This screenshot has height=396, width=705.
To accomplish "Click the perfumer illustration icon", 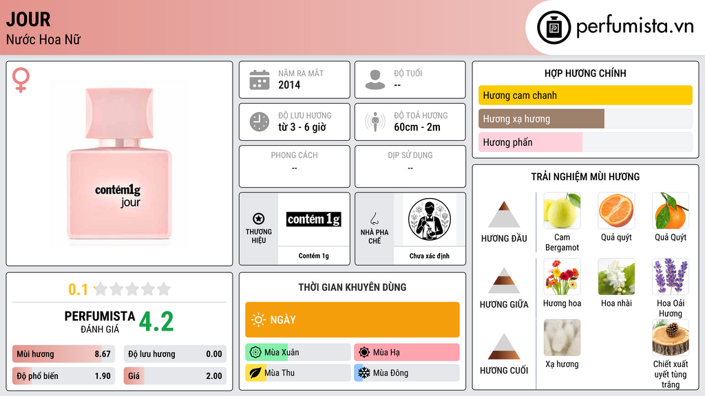I will [x=430, y=219].
